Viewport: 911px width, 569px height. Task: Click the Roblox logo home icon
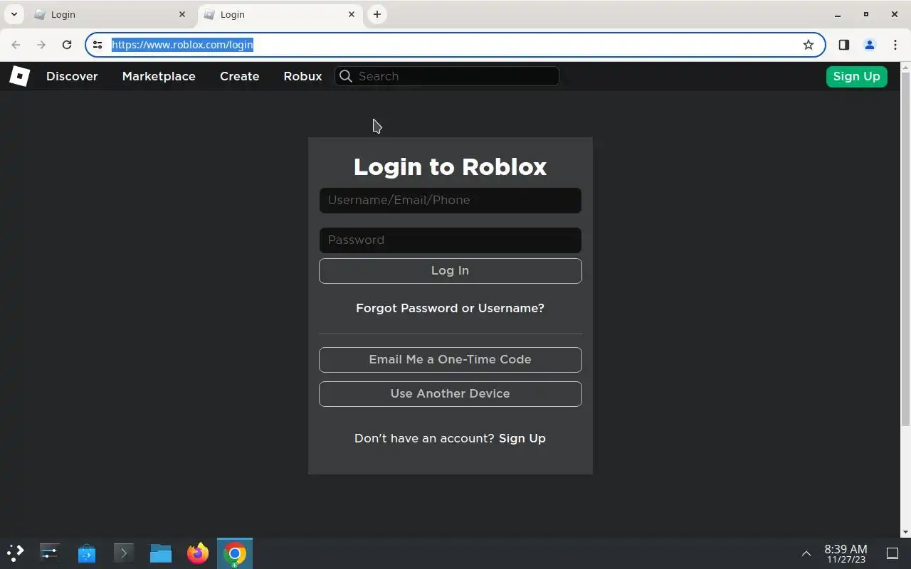(x=19, y=76)
